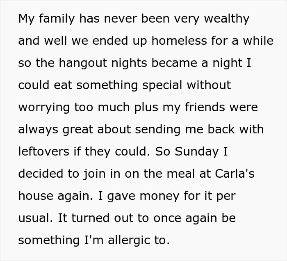The image size is (287, 261).
Task: Click the word "special" in the text
Action: [162, 85]
